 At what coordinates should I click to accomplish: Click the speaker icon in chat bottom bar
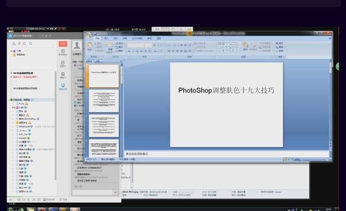[x=24, y=199]
